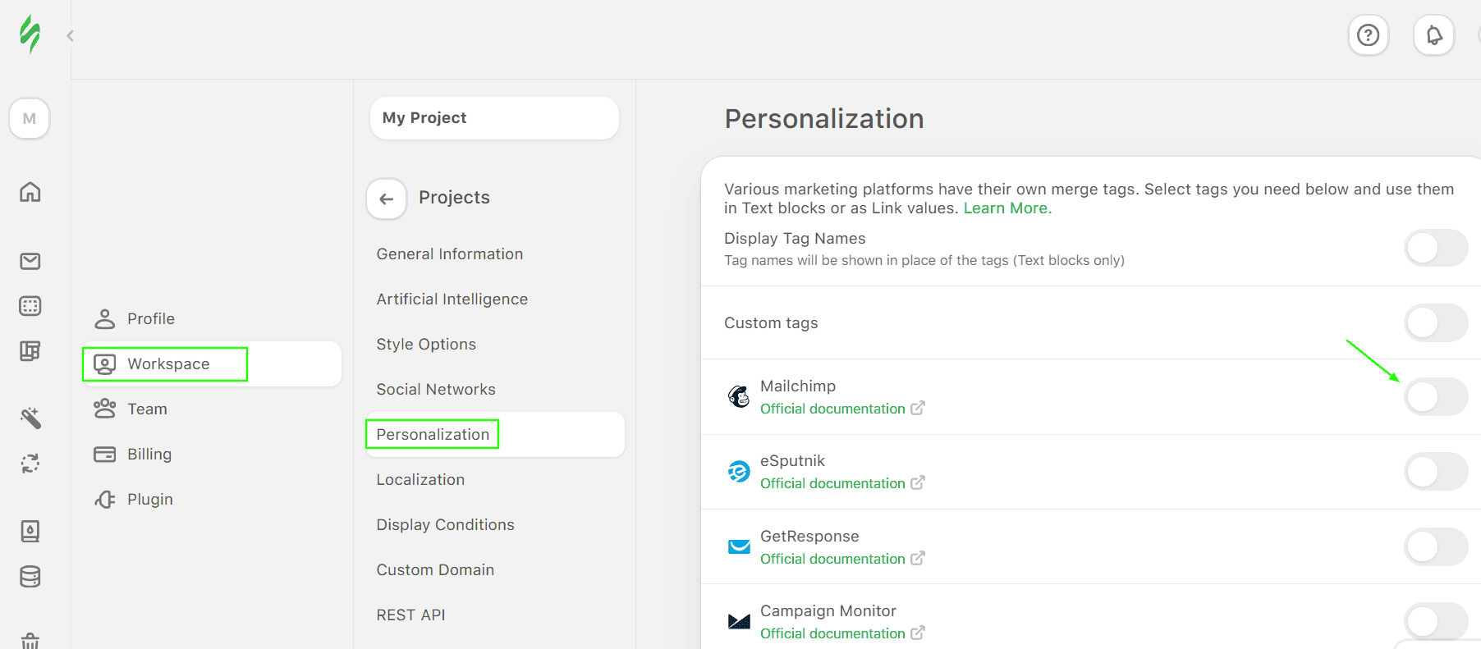Open the templates grid icon
1481x649 pixels.
click(x=30, y=306)
